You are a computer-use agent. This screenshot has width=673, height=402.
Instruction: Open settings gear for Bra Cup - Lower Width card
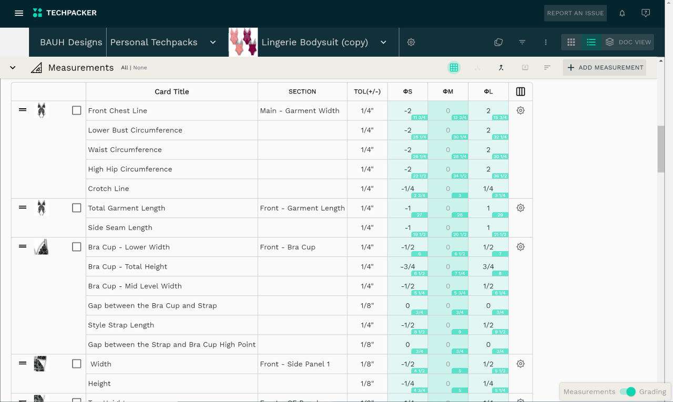(x=521, y=246)
